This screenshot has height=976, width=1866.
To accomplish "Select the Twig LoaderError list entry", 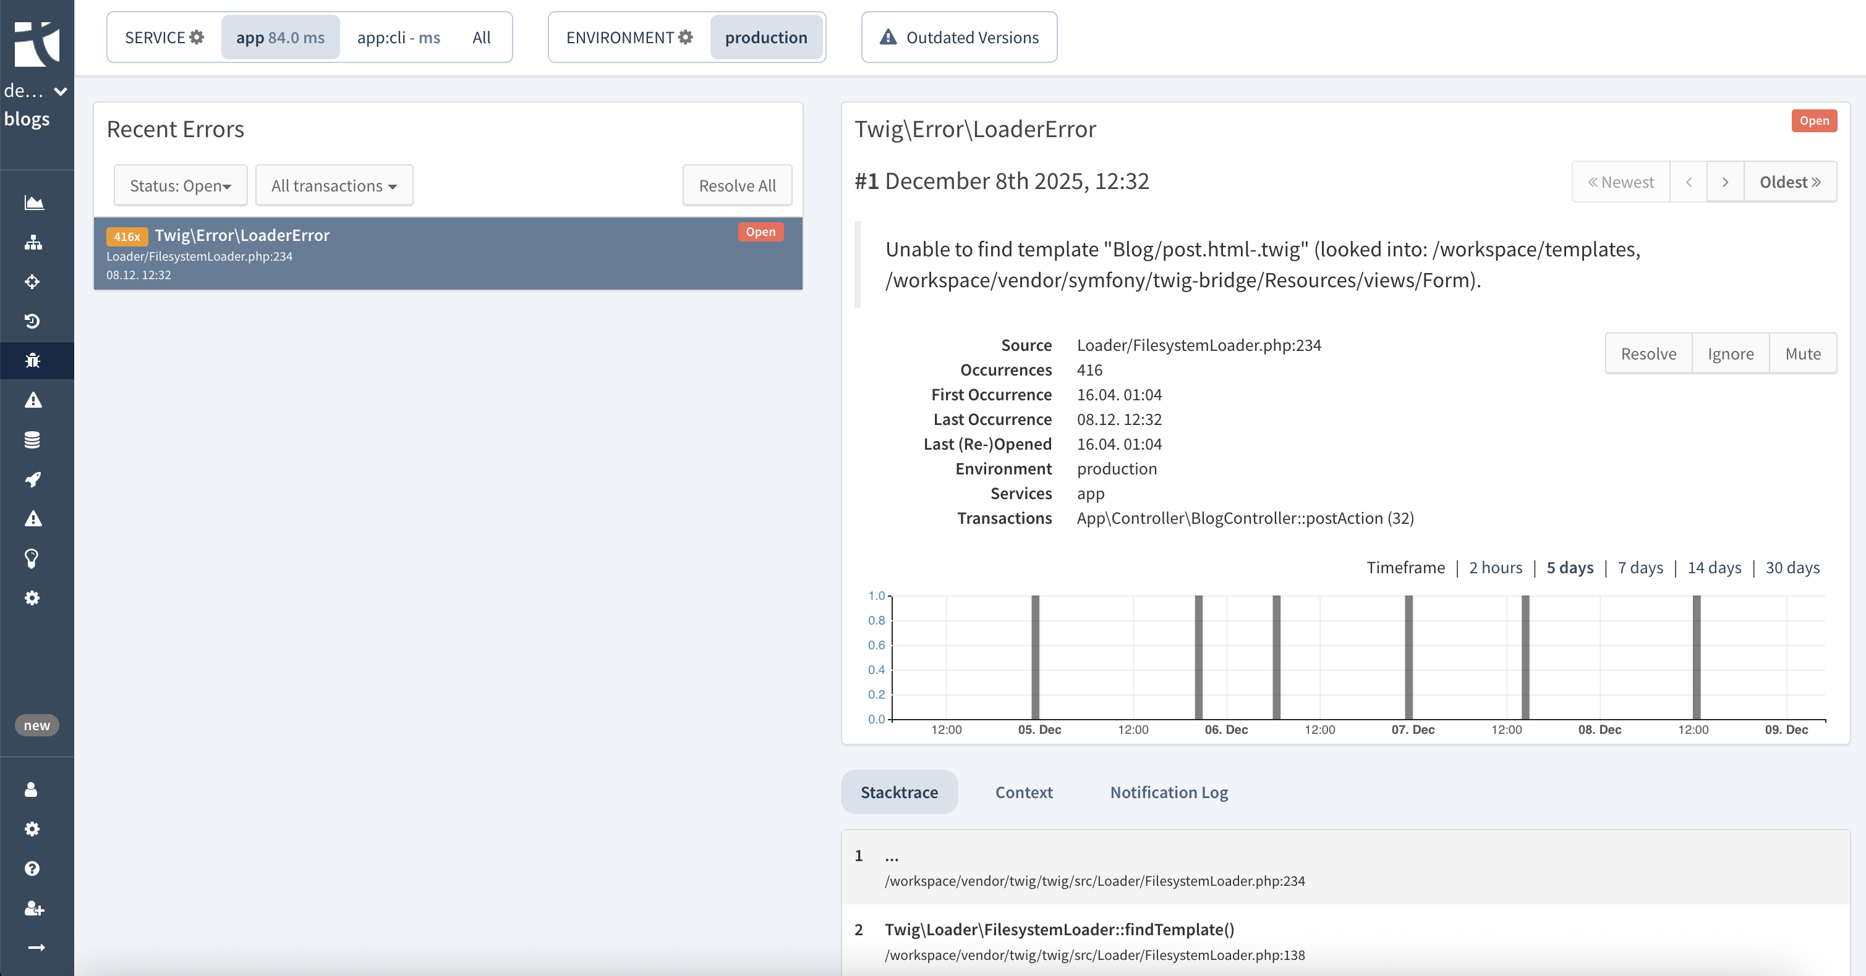I will click(448, 253).
